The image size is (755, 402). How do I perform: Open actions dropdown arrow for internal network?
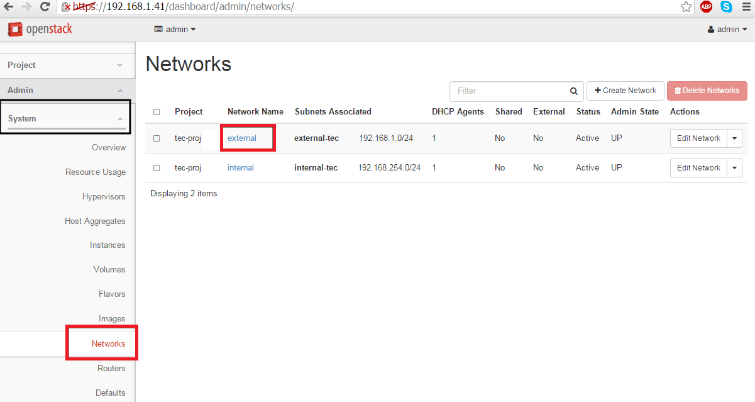[735, 168]
